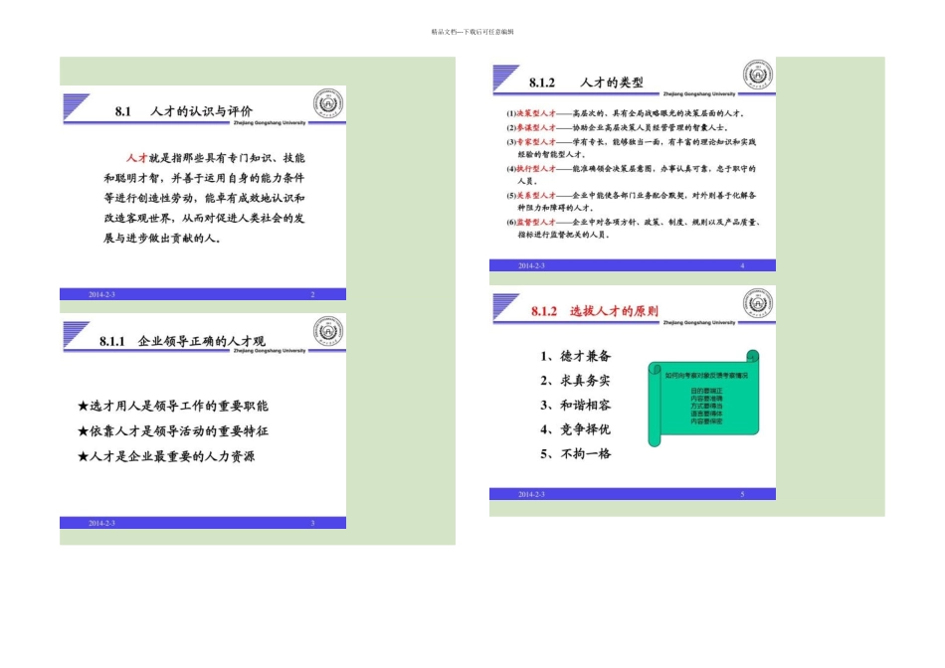The height and width of the screenshot is (668, 945).
Task: Click the line 和聪明才智，并善于运用自身的能力条件
Action: click(x=204, y=178)
